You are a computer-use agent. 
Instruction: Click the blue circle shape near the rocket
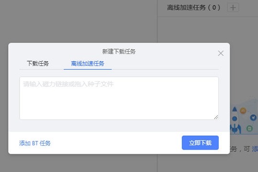coord(235,118)
